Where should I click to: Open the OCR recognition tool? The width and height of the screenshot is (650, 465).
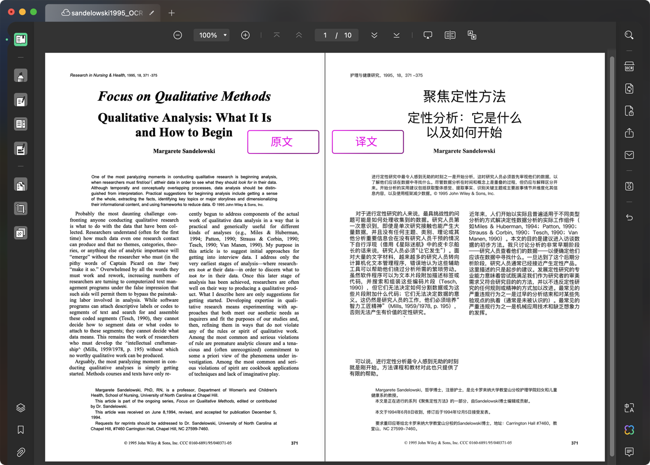tap(629, 67)
